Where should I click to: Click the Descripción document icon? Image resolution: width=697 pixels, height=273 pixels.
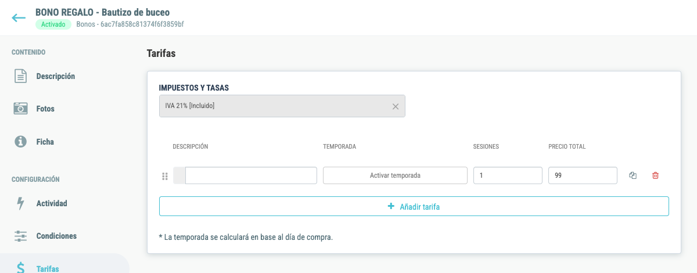[21, 76]
